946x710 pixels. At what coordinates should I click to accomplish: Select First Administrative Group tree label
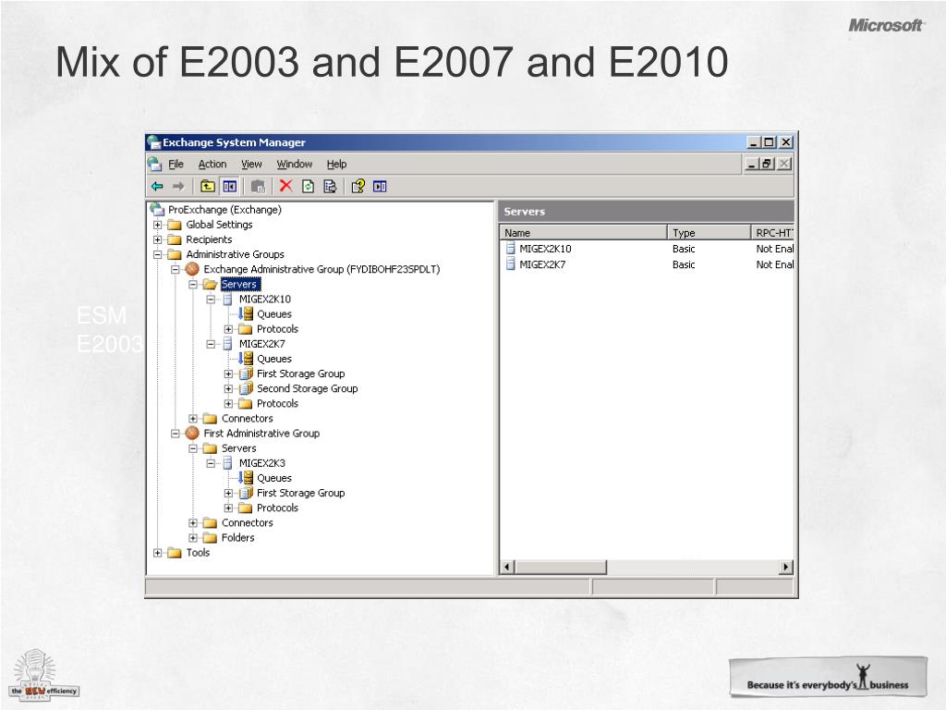click(261, 434)
